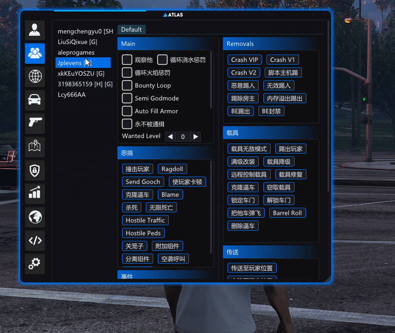This screenshot has width=395, height=333.
Task: Open the Scripts code brackets icon
Action: click(35, 240)
